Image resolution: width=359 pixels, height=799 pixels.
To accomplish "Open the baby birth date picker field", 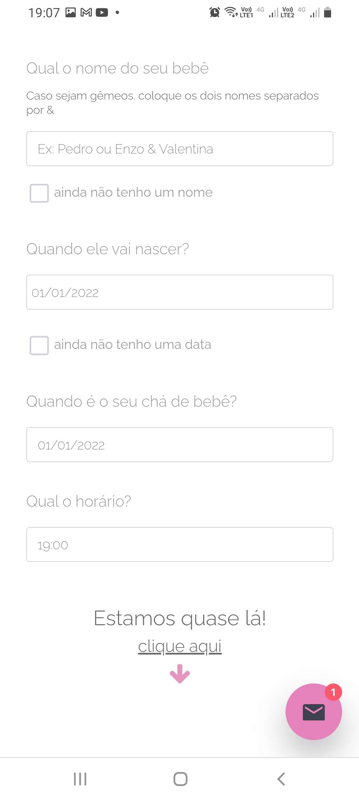I will [x=180, y=292].
